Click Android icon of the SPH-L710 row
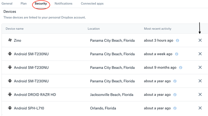This screenshot has height=116, width=208. [10, 108]
